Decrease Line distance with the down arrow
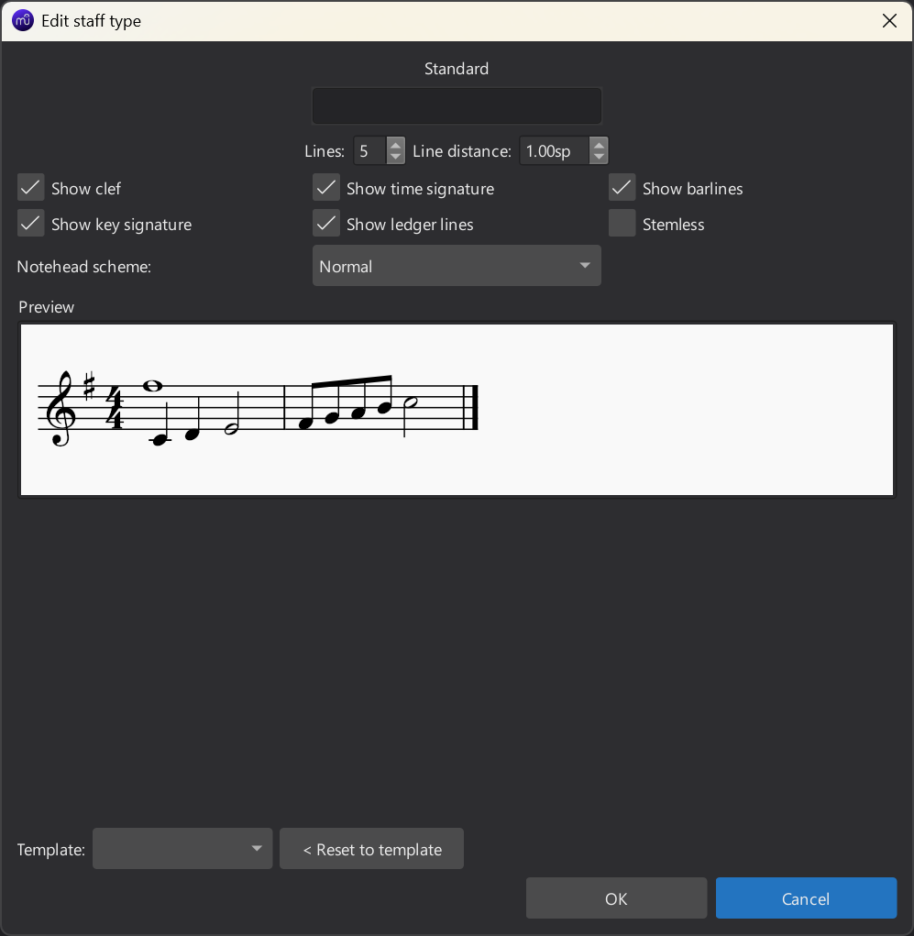This screenshot has width=914, height=936. tap(599, 157)
